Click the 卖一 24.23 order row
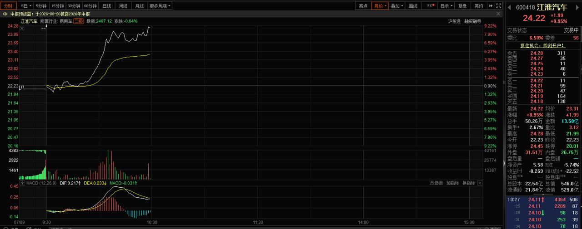The image size is (582, 229). tap(543, 74)
